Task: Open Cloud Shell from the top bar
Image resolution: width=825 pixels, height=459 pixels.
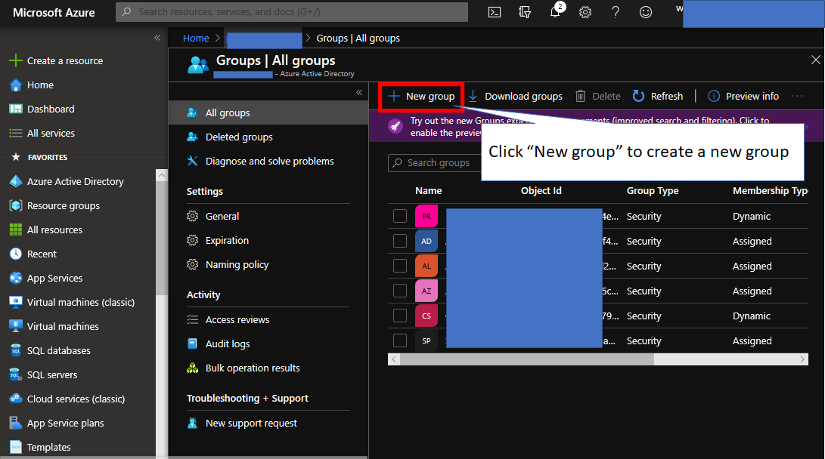Action: pyautogui.click(x=494, y=11)
